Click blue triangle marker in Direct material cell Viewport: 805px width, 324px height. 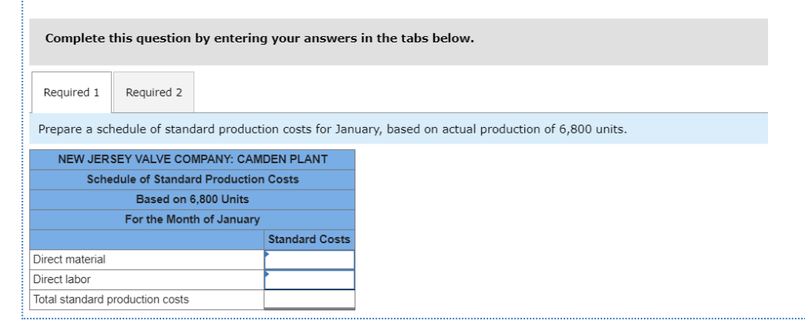[x=267, y=254]
